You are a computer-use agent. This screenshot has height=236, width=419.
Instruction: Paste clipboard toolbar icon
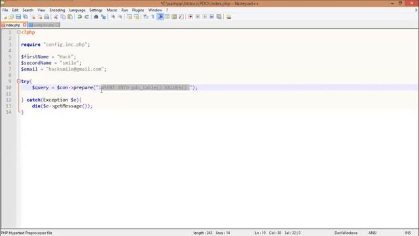pyautogui.click(x=70, y=17)
